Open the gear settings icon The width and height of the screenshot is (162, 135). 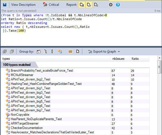pos(111,5)
